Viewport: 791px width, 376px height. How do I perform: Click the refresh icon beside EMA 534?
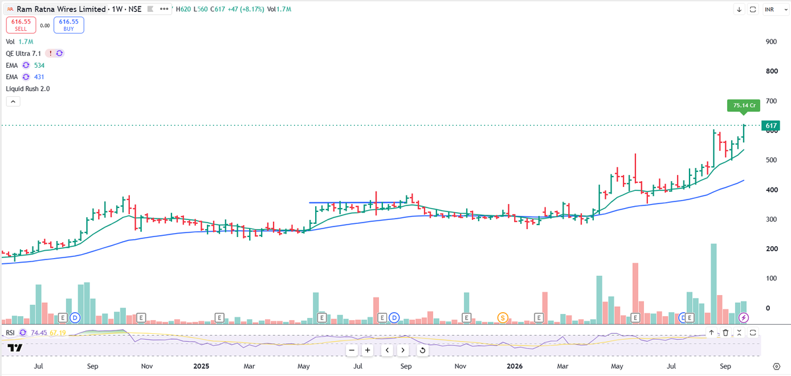click(26, 65)
